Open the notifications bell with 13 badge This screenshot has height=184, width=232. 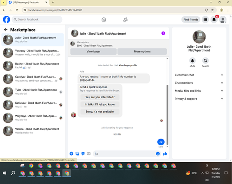(214, 19)
